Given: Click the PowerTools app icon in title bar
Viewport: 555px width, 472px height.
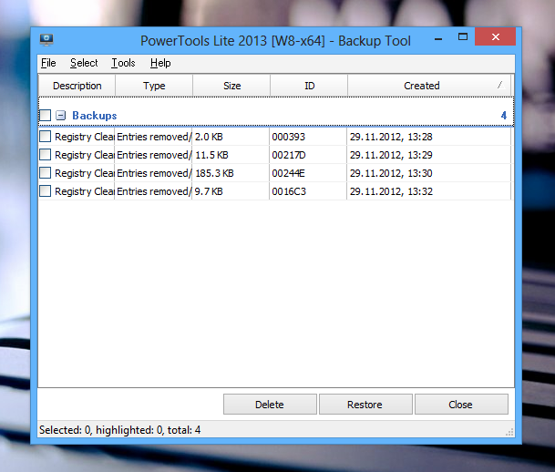Looking at the screenshot, I should point(46,40).
